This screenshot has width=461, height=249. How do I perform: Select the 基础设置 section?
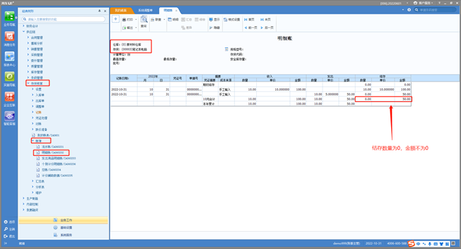coord(63,228)
